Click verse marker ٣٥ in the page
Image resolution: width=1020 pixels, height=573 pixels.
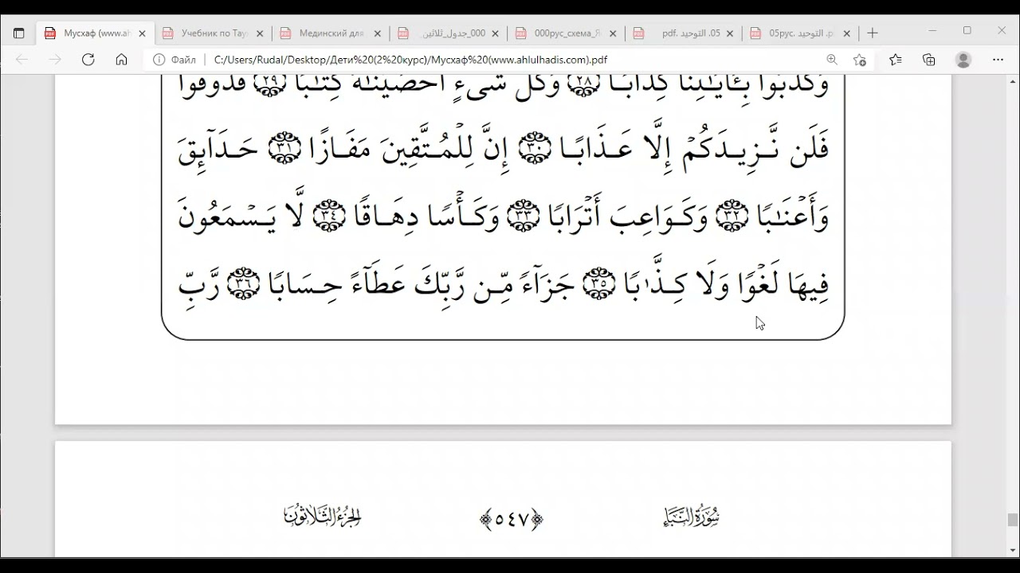click(599, 286)
